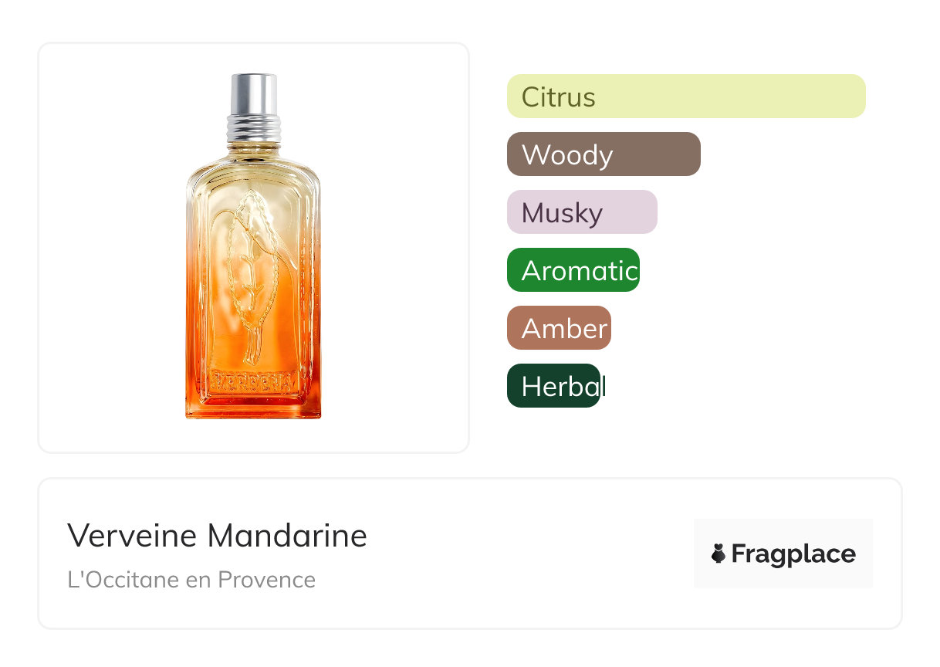Screen dimensions: 940x667
Task: Click the Amber accord bar
Action: click(559, 328)
